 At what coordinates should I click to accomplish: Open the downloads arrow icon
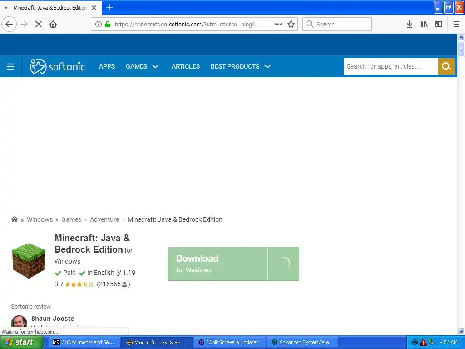pyautogui.click(x=410, y=25)
